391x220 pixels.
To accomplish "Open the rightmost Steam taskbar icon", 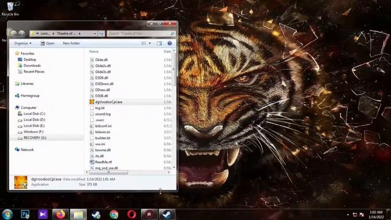I will [x=167, y=215].
